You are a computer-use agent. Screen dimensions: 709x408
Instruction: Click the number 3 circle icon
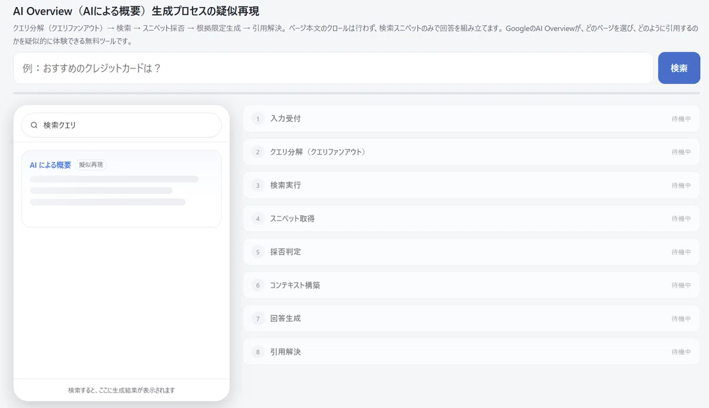click(x=258, y=186)
